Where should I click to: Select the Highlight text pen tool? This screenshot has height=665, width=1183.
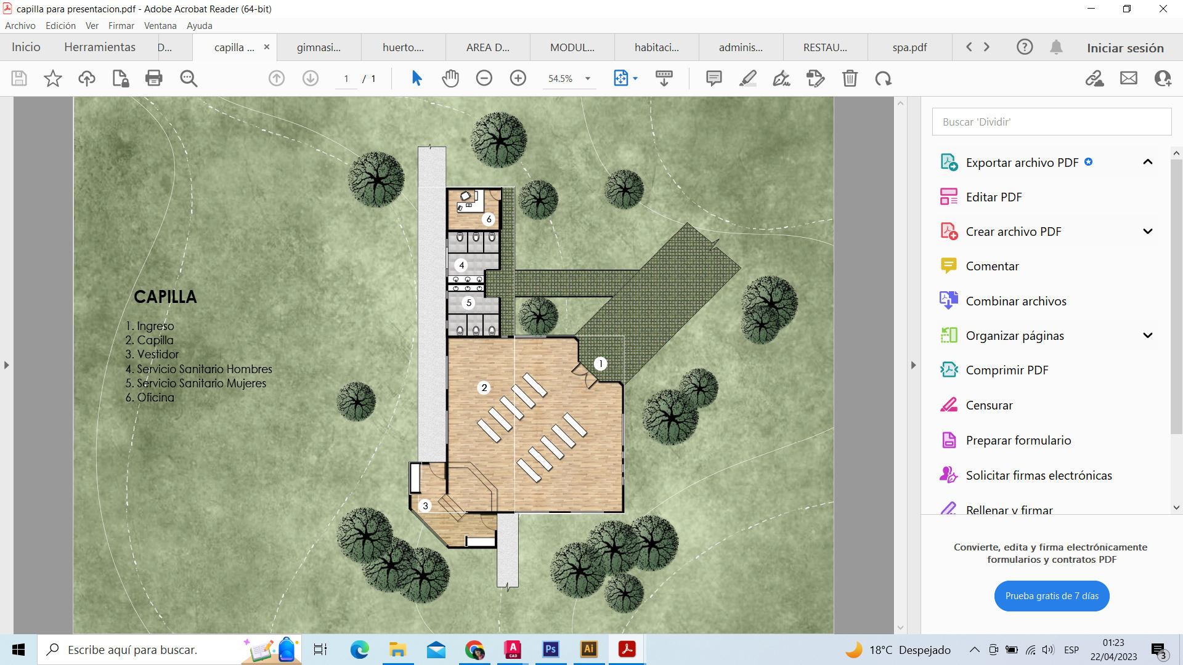(747, 78)
